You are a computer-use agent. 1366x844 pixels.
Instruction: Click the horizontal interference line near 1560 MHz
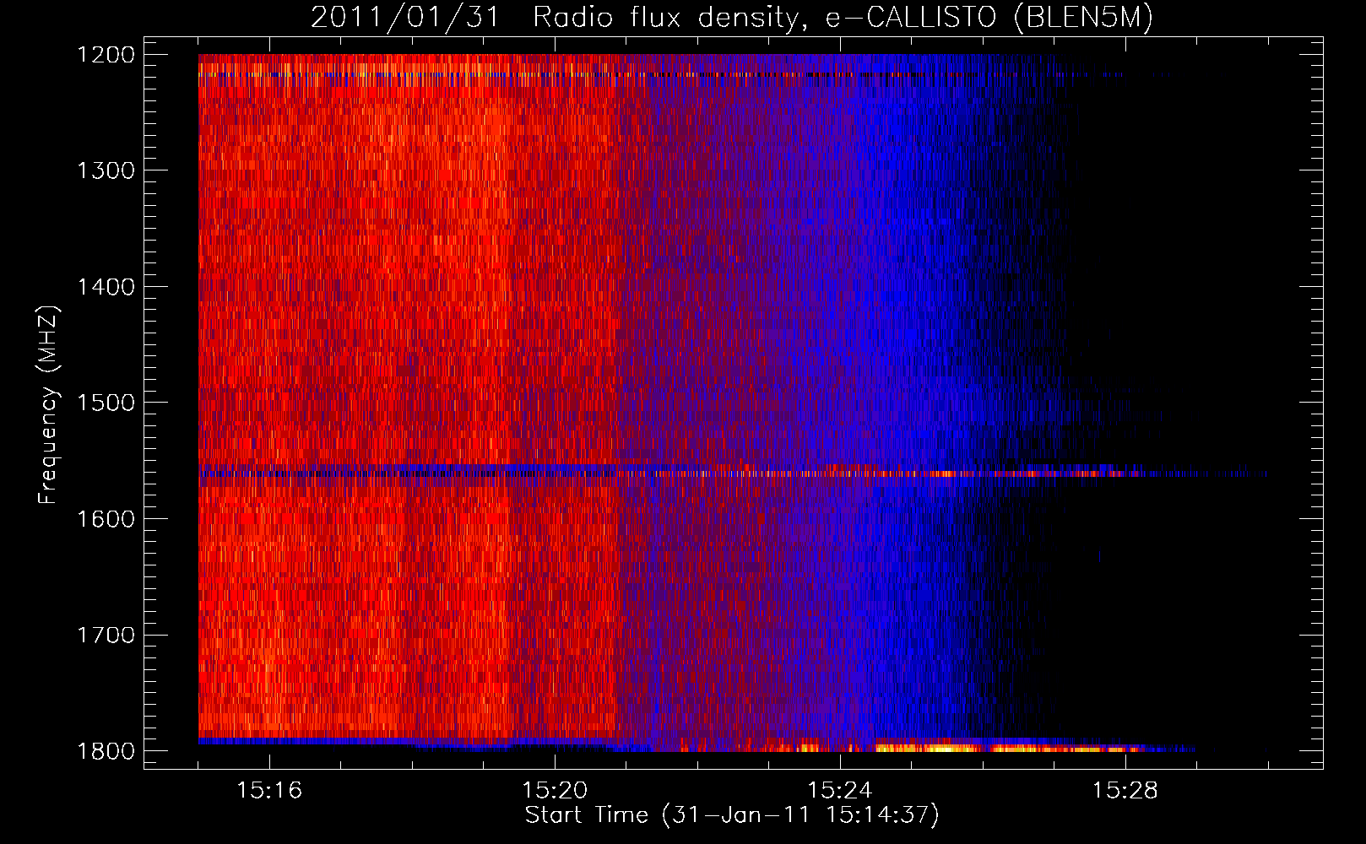pos(733,473)
